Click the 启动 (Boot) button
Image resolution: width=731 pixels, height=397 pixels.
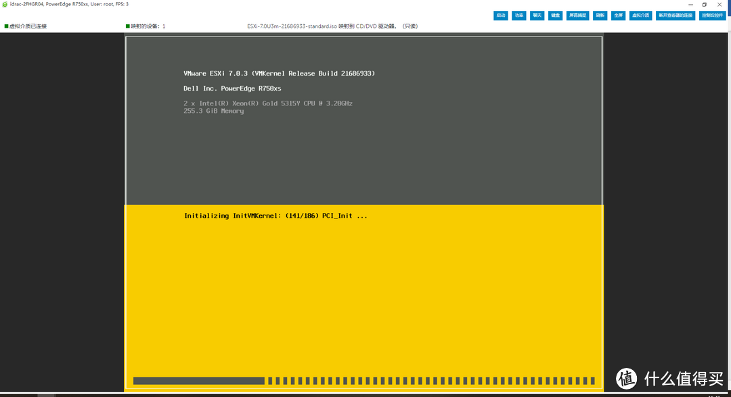click(501, 15)
